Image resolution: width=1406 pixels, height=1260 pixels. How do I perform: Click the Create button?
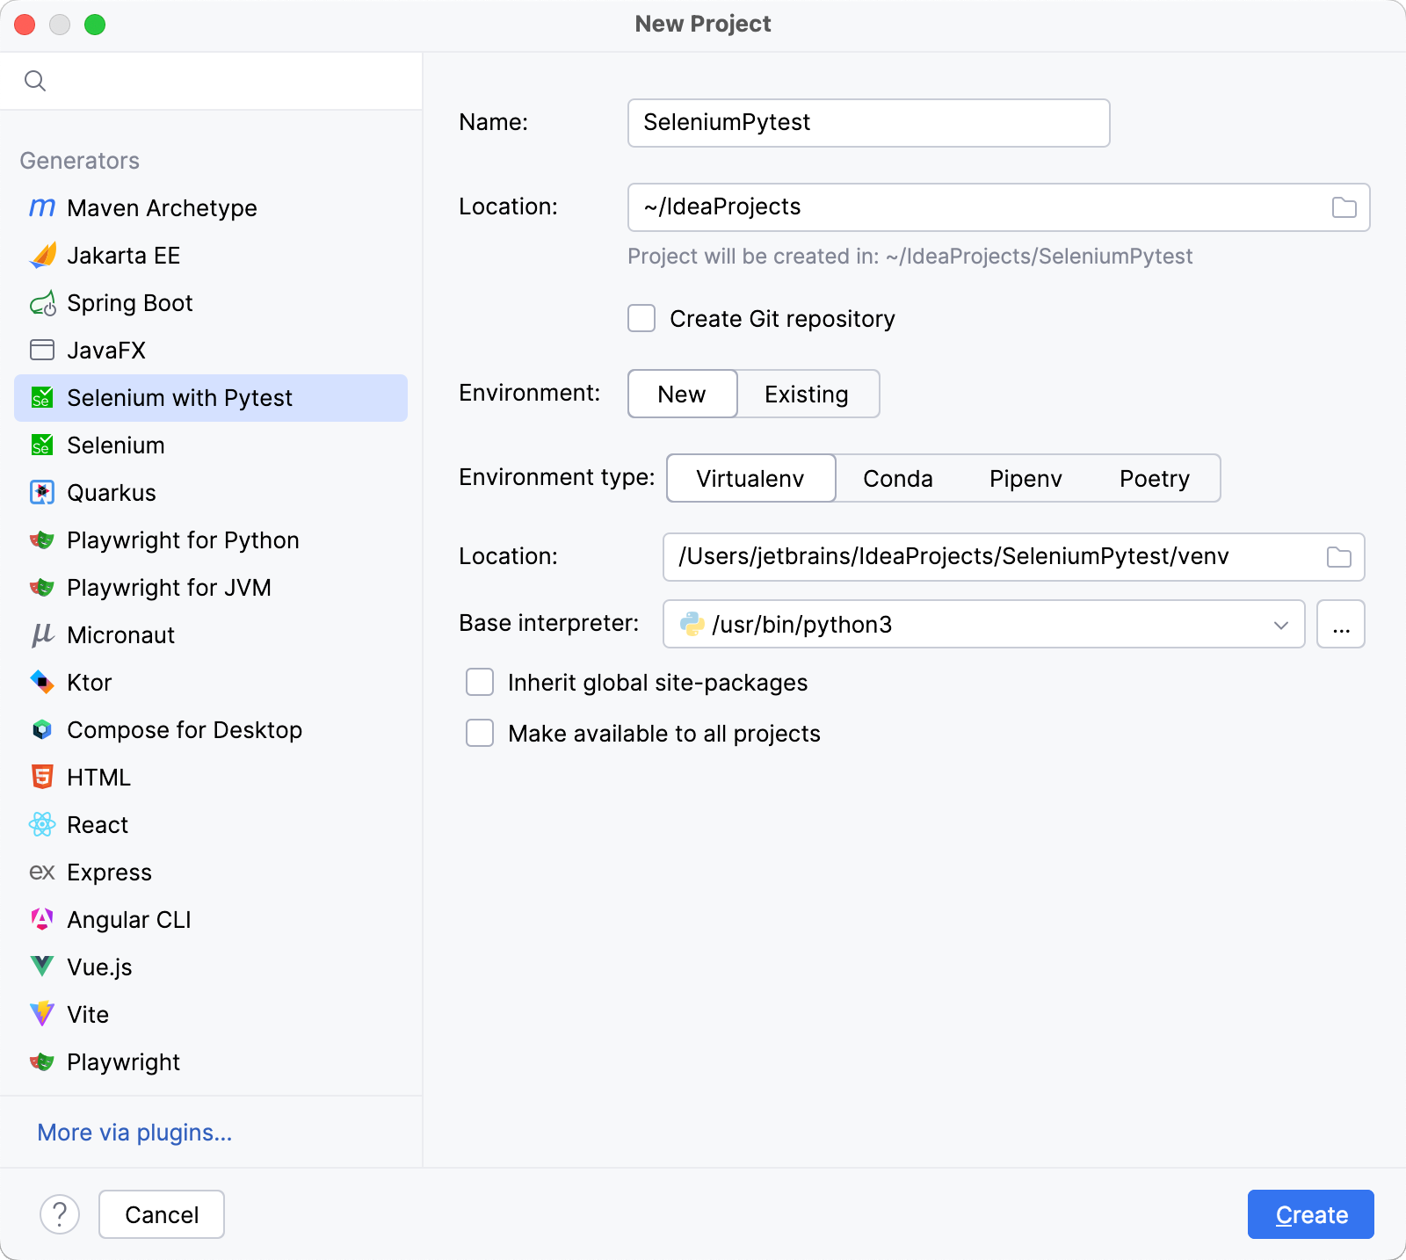pos(1310,1213)
